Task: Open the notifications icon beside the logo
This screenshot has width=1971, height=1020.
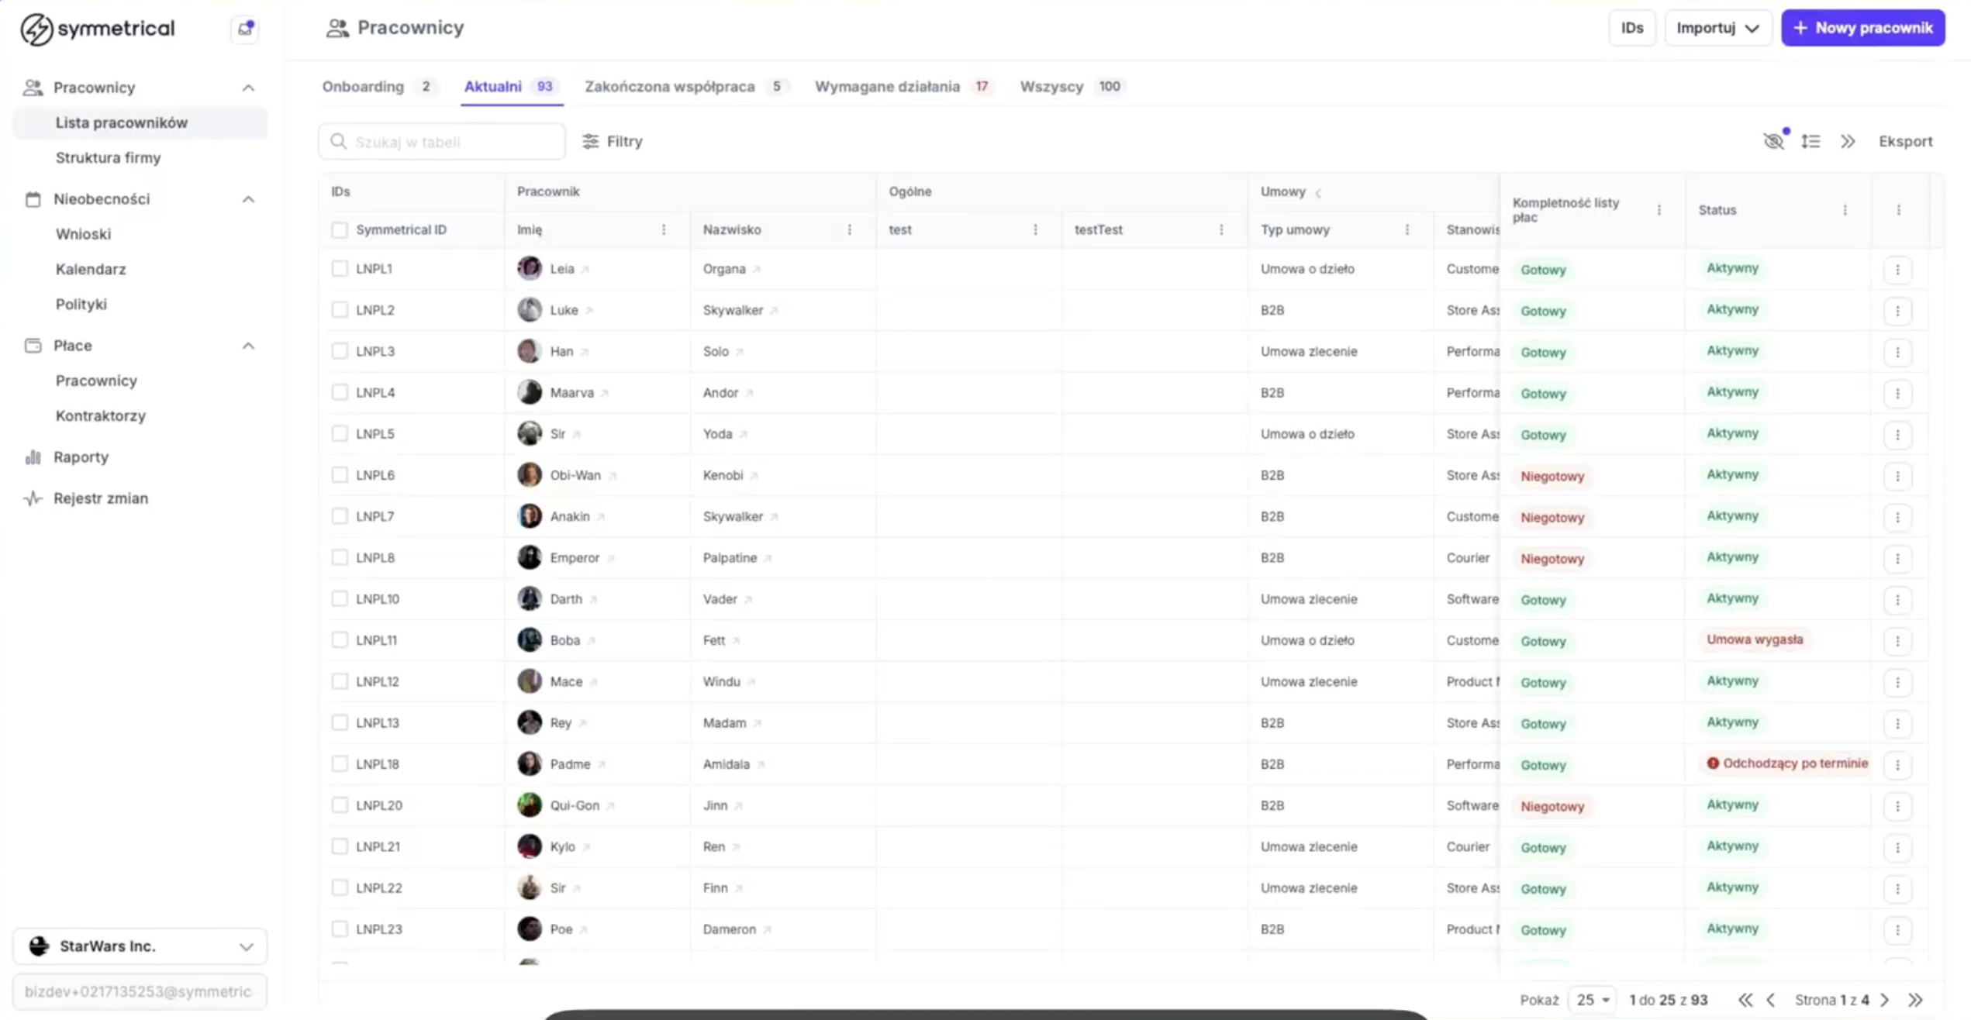Action: 245,29
